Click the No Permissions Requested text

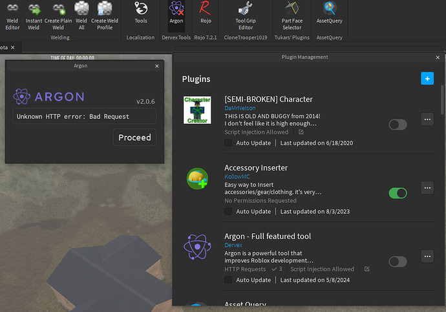pos(260,201)
